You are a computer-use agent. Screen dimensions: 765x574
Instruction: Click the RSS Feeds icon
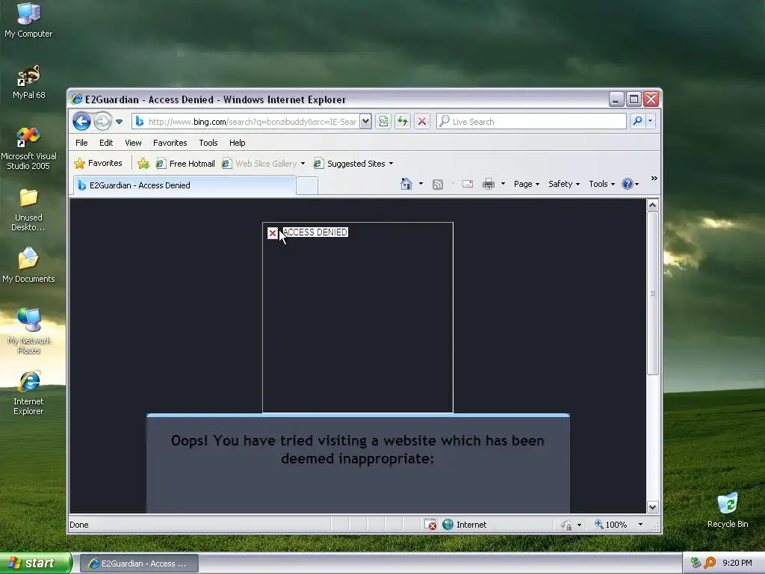pyautogui.click(x=438, y=184)
